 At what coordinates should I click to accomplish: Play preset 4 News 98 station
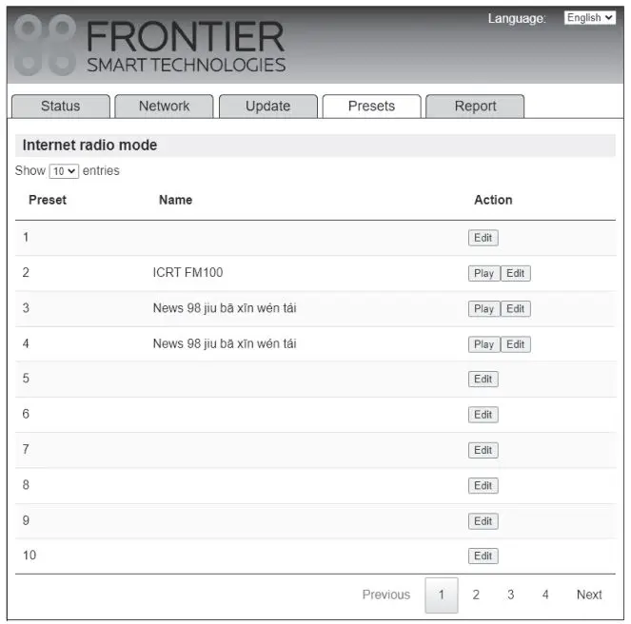pyautogui.click(x=483, y=344)
